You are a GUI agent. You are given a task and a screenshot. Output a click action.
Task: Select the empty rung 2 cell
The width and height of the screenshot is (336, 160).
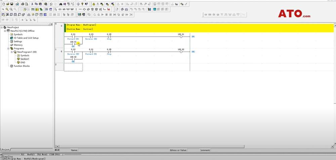(73, 67)
